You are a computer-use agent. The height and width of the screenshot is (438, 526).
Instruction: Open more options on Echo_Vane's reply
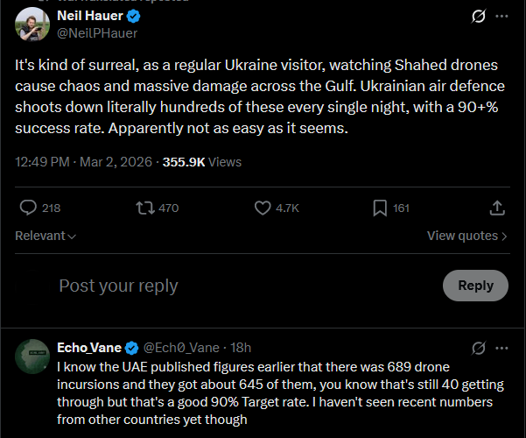[501, 348]
